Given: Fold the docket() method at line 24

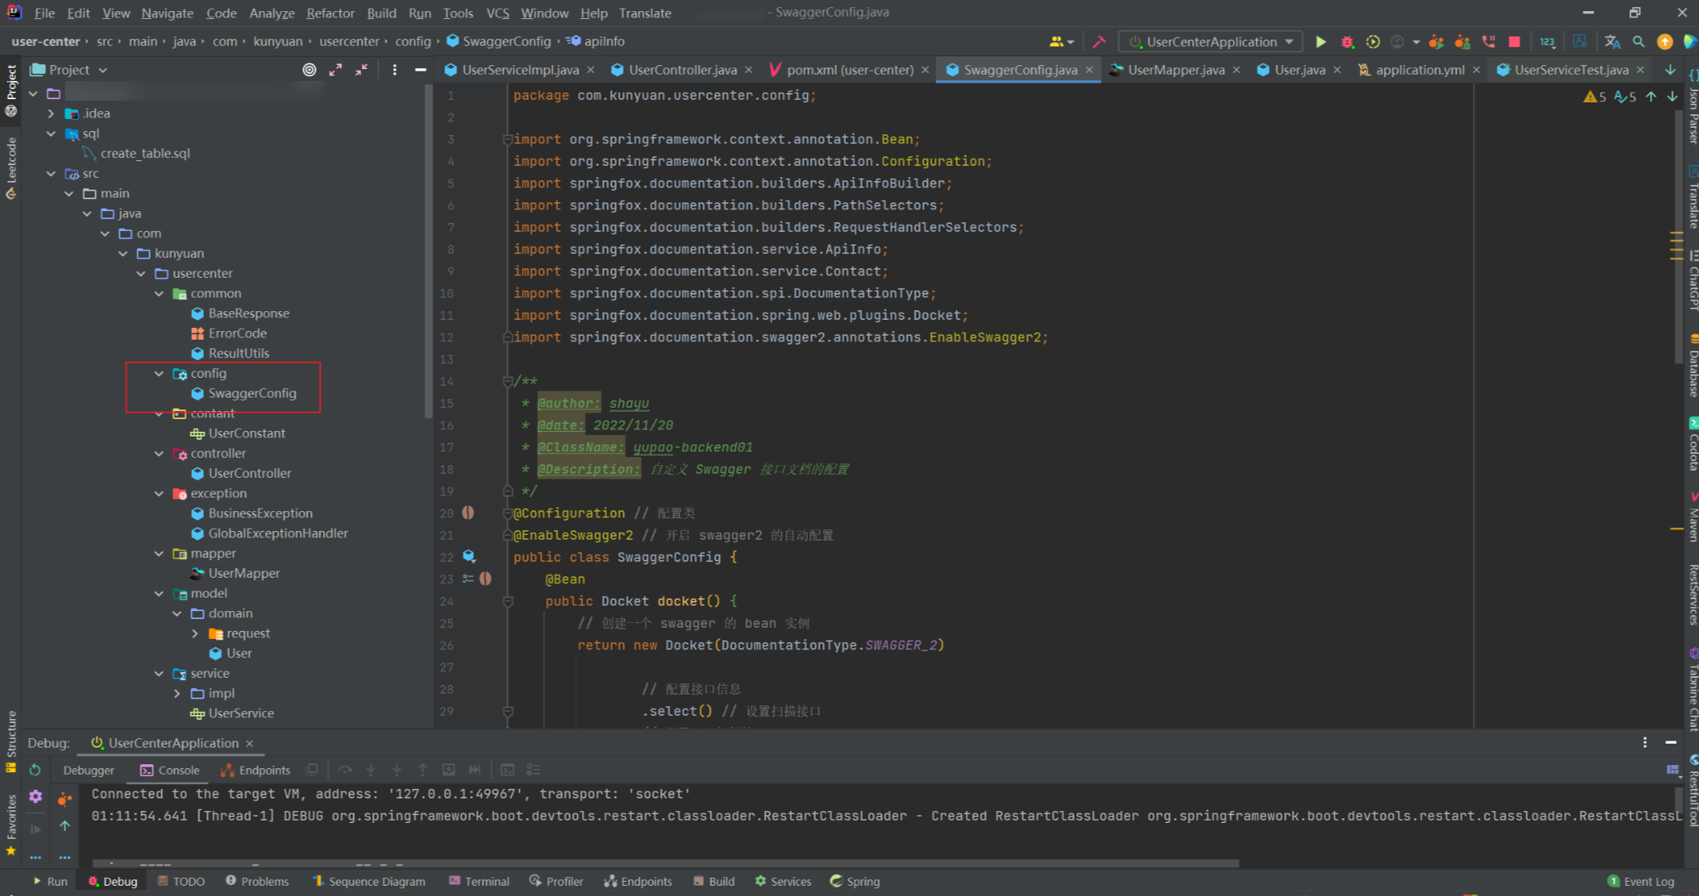Looking at the screenshot, I should point(507,601).
